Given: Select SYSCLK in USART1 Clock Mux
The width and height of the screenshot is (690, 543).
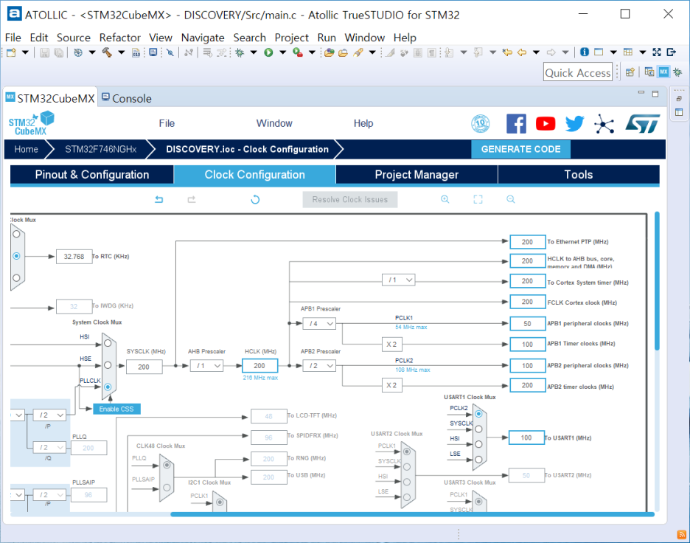Looking at the screenshot, I should 478,429.
